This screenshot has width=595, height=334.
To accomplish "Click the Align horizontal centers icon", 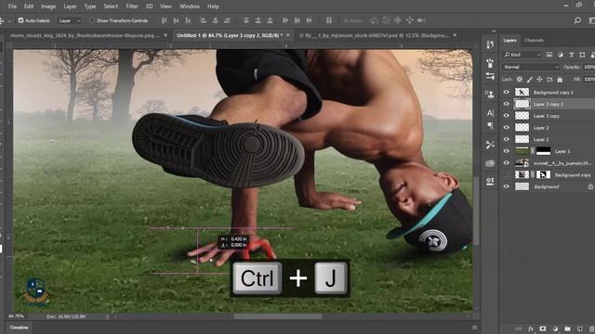I will tap(215, 20).
